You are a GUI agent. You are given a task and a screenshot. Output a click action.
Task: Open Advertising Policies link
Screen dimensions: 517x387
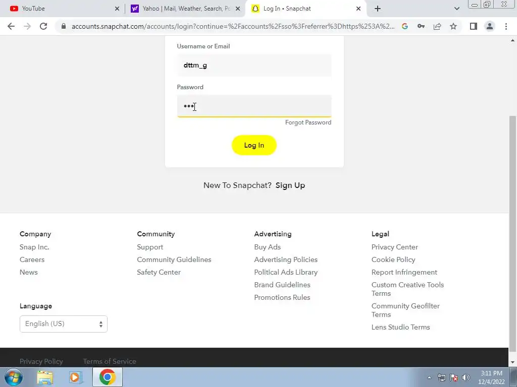tap(286, 260)
